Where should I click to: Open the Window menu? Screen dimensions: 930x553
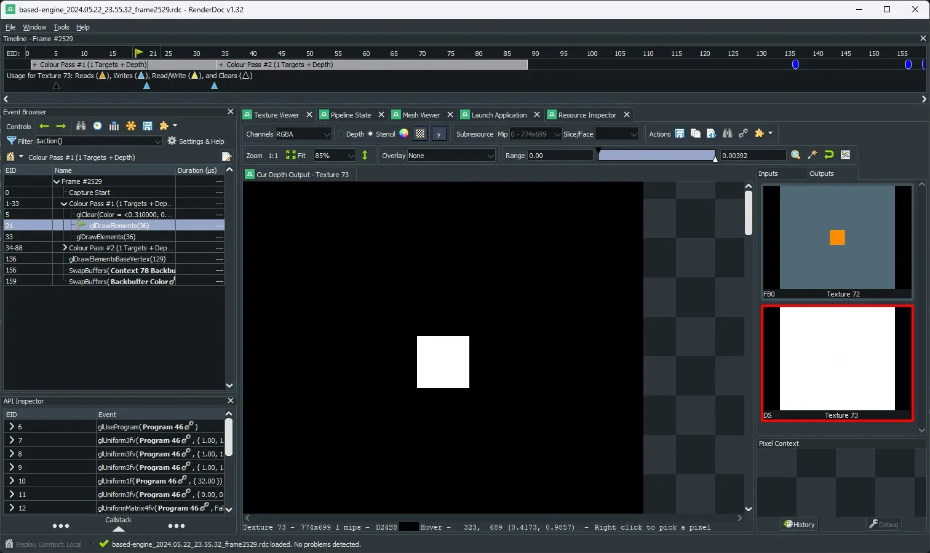34,27
